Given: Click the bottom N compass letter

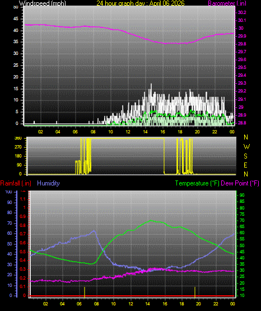Looking at the screenshot, I should (x=246, y=174).
